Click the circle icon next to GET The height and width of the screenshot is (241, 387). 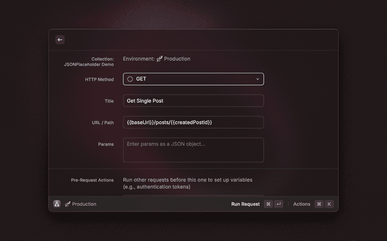130,79
